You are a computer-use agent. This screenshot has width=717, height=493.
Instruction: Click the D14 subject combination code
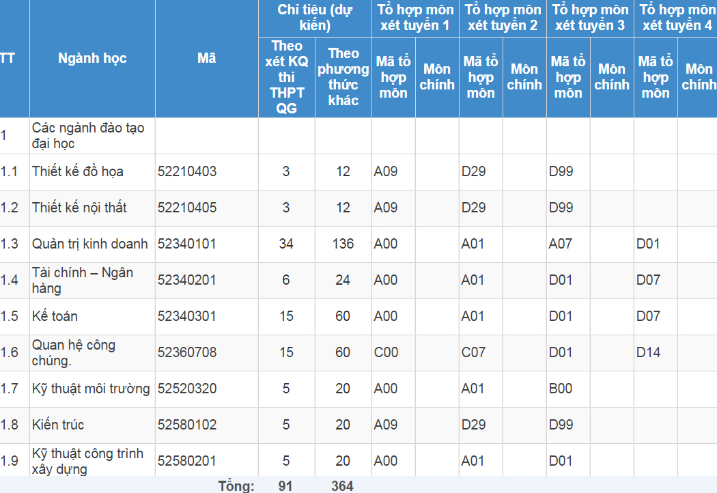click(649, 352)
